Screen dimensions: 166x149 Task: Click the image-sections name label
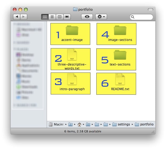coord(120,40)
